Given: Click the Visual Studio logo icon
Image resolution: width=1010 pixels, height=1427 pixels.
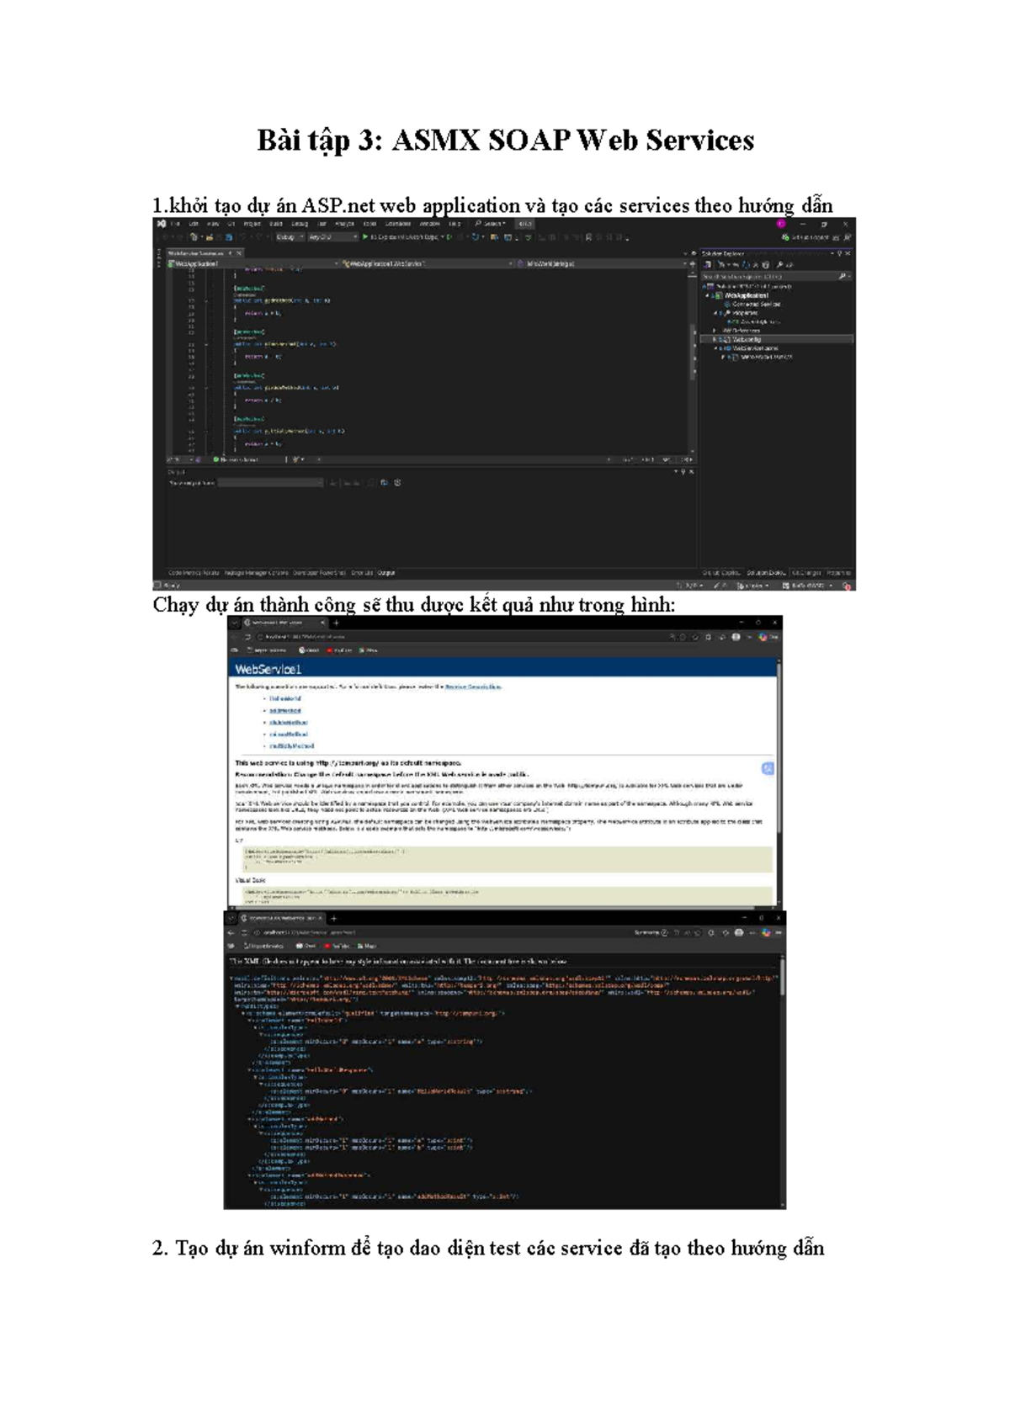Looking at the screenshot, I should 161,223.
